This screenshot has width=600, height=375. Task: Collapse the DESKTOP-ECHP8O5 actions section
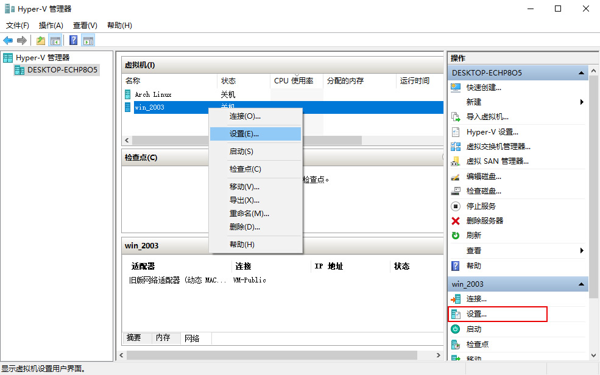pyautogui.click(x=581, y=72)
